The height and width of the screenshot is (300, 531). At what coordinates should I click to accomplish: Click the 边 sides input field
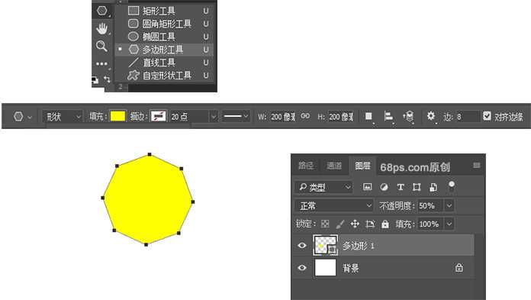point(466,117)
